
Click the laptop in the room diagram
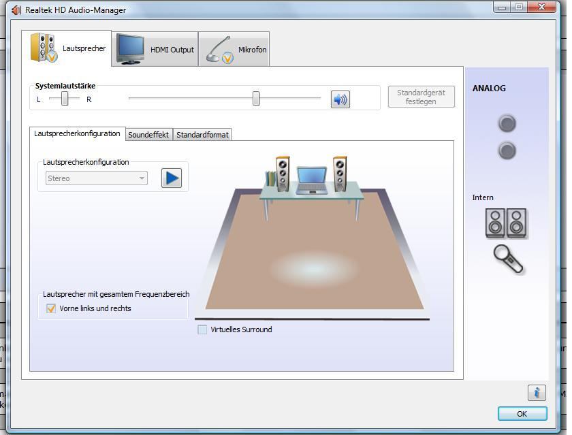coord(311,180)
